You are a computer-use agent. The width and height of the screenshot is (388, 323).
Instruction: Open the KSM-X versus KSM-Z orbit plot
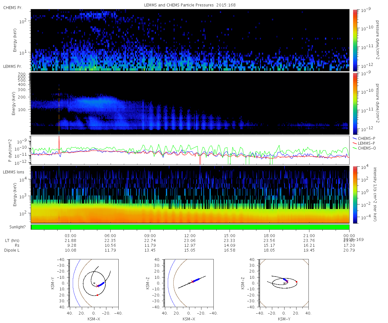pos(189,283)
